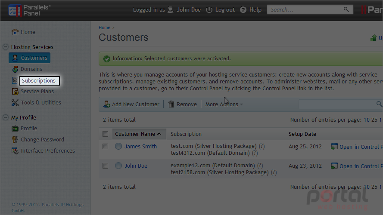The width and height of the screenshot is (383, 215).
Task: Open the More Actions dropdown
Action: click(x=224, y=104)
